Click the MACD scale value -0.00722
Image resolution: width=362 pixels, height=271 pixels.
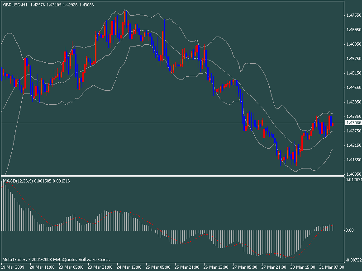click(x=353, y=260)
